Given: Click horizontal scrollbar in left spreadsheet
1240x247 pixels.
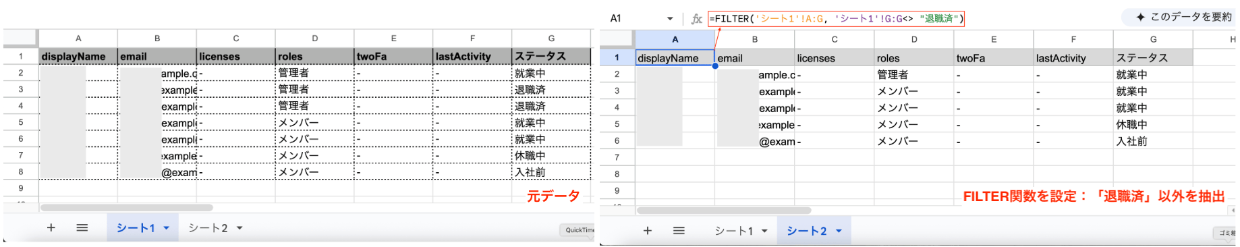Looking at the screenshot, I should point(126,208).
